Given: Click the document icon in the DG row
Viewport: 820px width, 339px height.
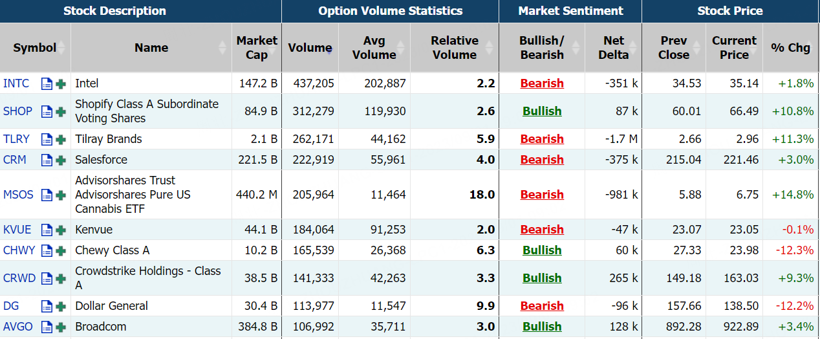Looking at the screenshot, I should tap(47, 306).
